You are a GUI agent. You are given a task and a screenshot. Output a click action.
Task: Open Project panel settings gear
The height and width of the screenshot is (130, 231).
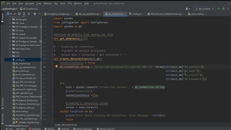35,14
